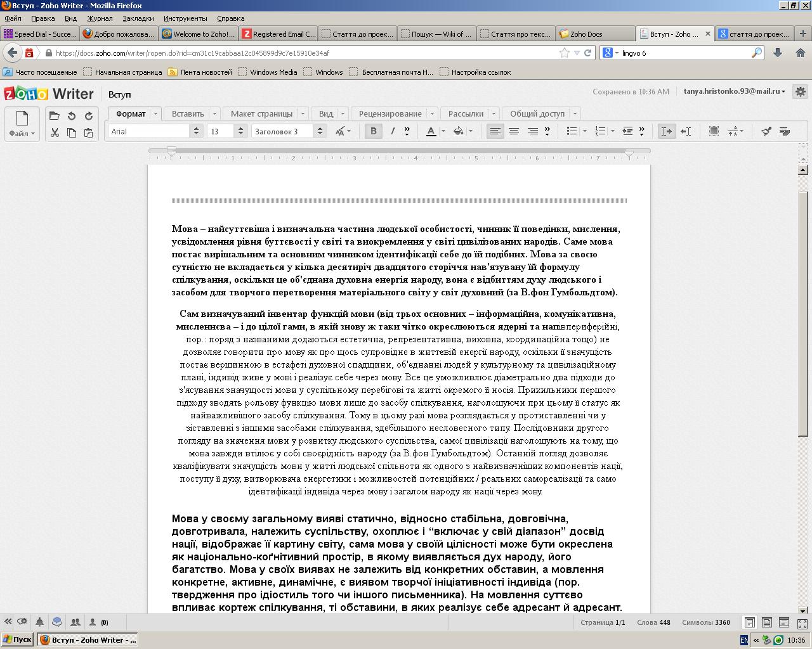Click the rightmost pencil-and-lines toolbar icon
812x649 pixels.
tap(785, 131)
